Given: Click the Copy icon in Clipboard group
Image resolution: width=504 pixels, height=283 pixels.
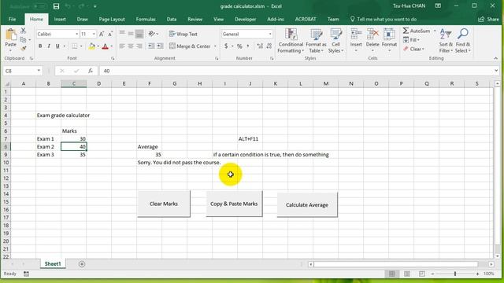Looking at the screenshot, I should click(23, 40).
